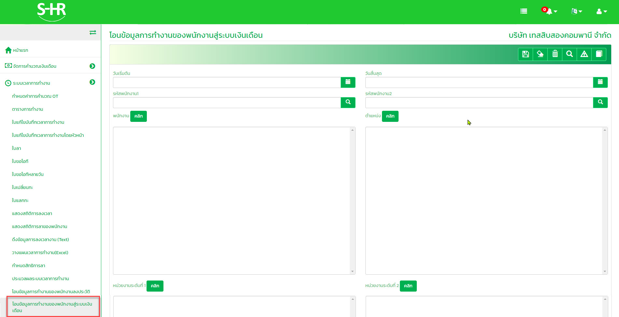619x317 pixels.
Task: Open the notification bell dropdown
Action: click(549, 12)
